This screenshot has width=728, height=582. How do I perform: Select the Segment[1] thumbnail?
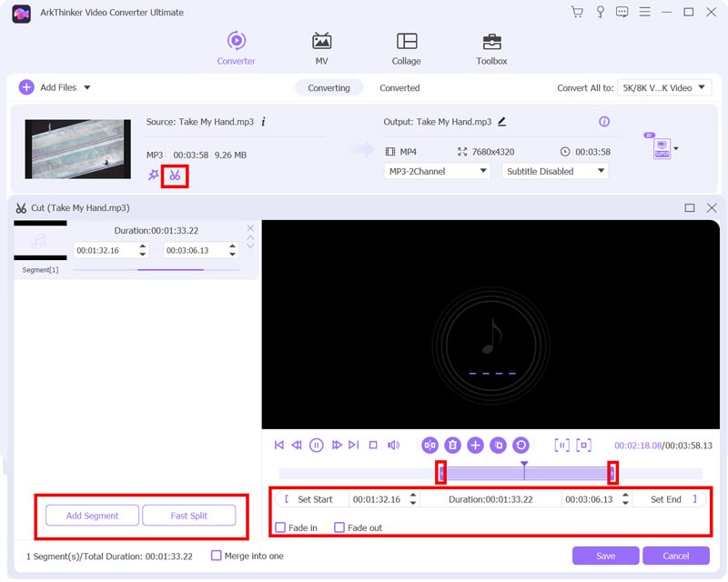(40, 240)
